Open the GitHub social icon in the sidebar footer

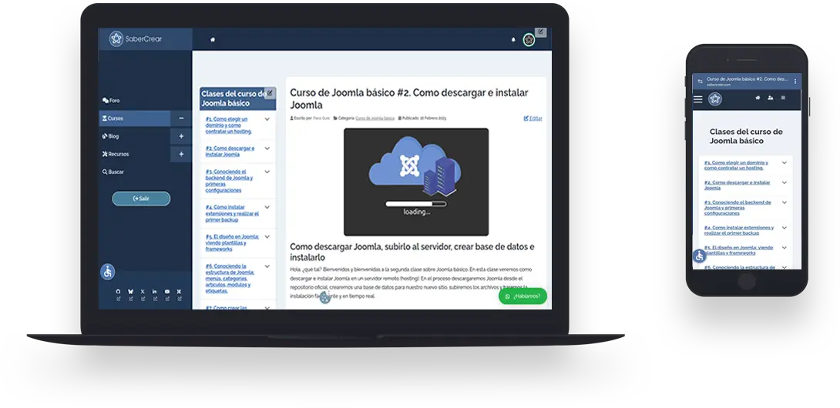[x=119, y=291]
